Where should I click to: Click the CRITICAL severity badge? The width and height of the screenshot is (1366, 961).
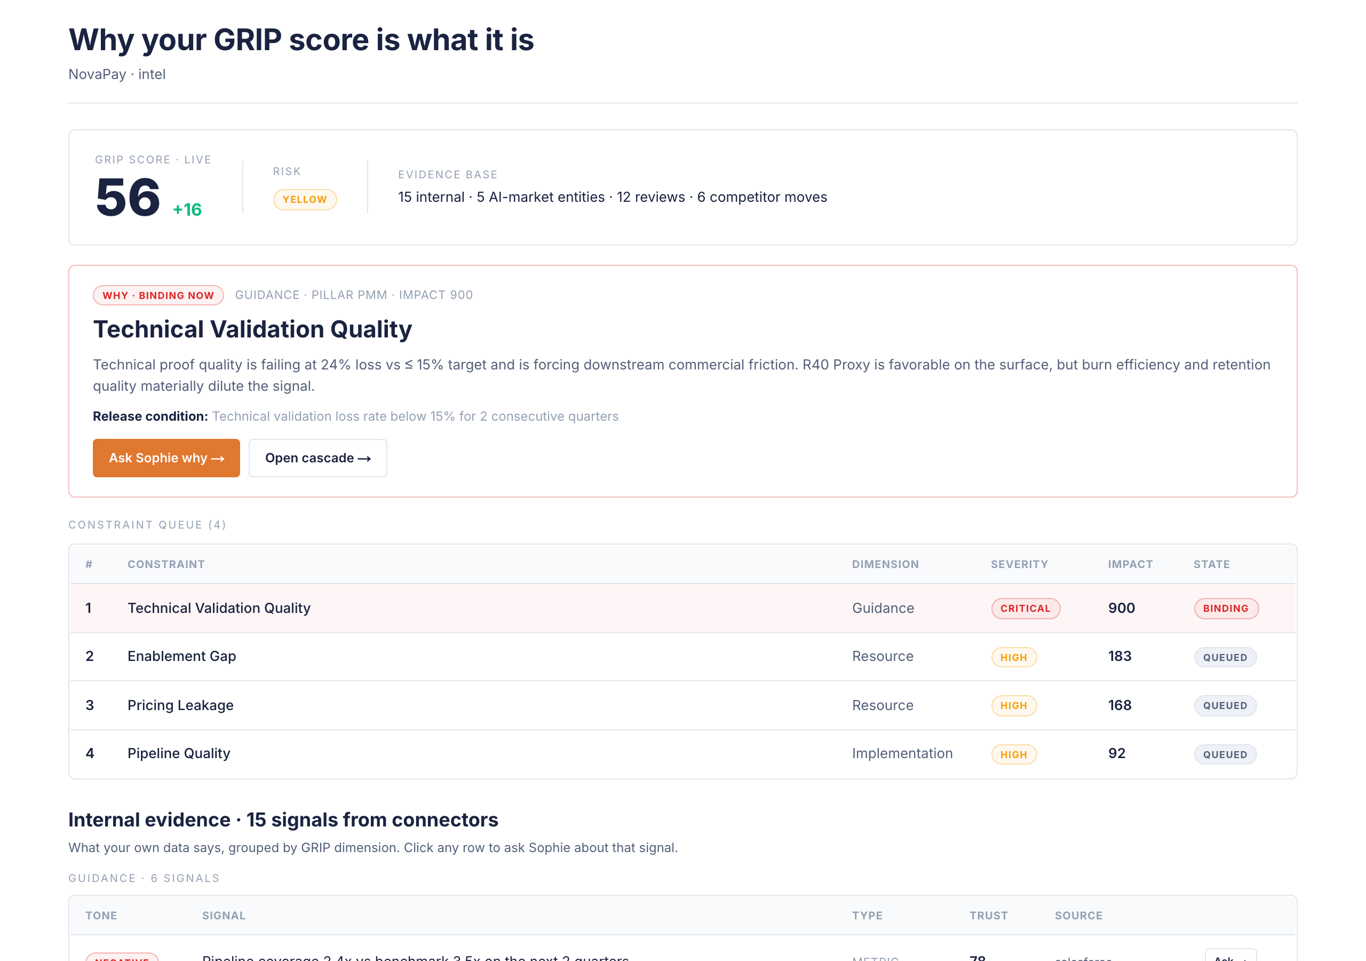pyautogui.click(x=1025, y=609)
